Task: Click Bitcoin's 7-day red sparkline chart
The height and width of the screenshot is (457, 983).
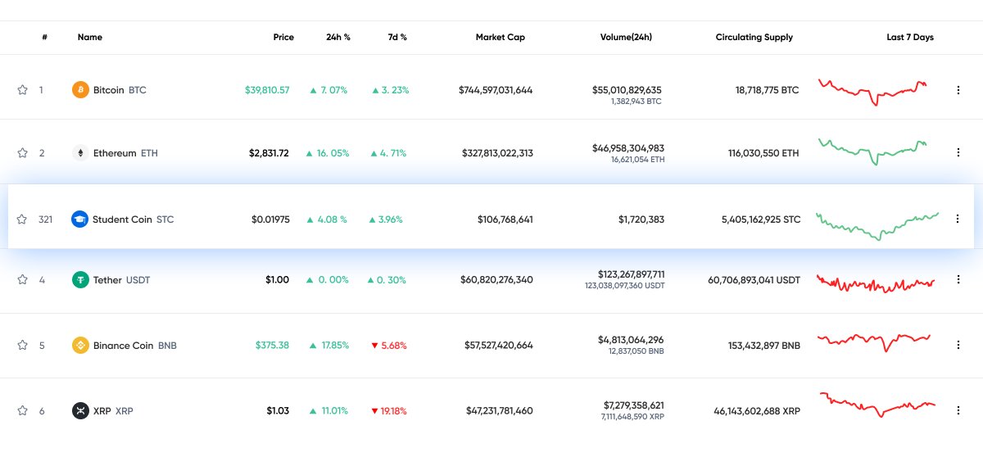Action: pyautogui.click(x=873, y=92)
